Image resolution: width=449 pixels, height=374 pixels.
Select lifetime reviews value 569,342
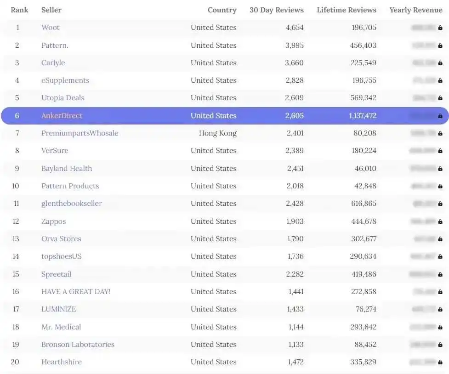pyautogui.click(x=363, y=98)
